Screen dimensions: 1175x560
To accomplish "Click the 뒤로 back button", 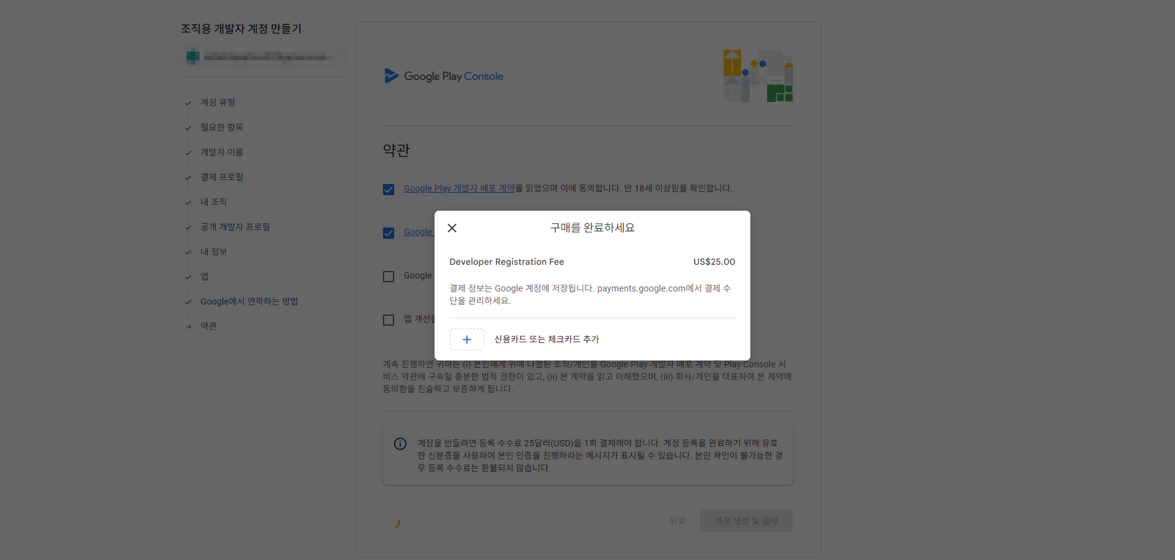I will point(677,521).
